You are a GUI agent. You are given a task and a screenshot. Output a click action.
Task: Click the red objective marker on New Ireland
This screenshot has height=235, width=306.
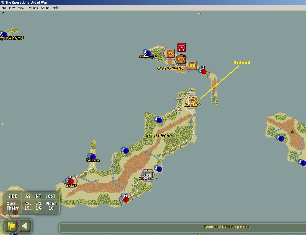[203, 71]
